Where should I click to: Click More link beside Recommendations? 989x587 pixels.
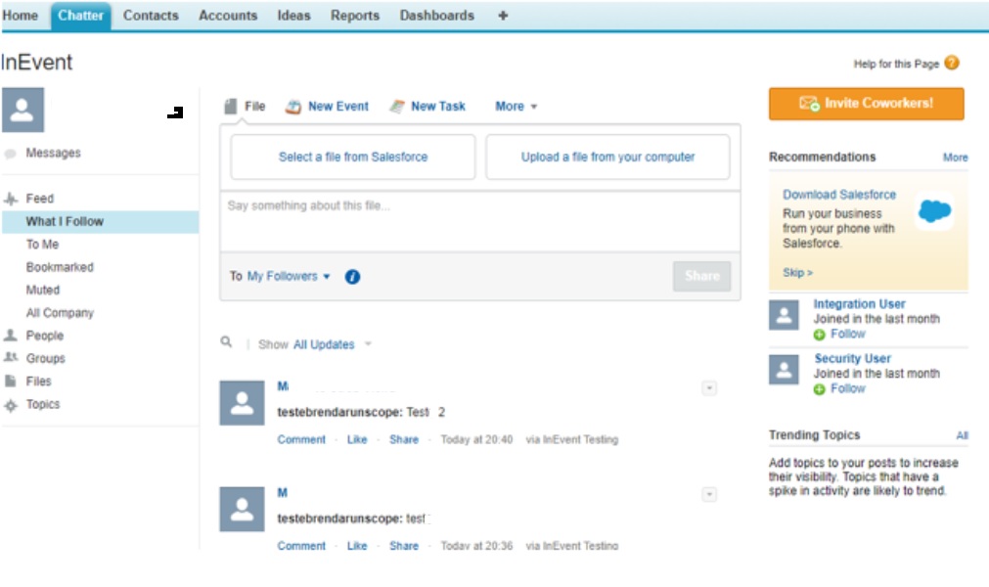pyautogui.click(x=955, y=158)
